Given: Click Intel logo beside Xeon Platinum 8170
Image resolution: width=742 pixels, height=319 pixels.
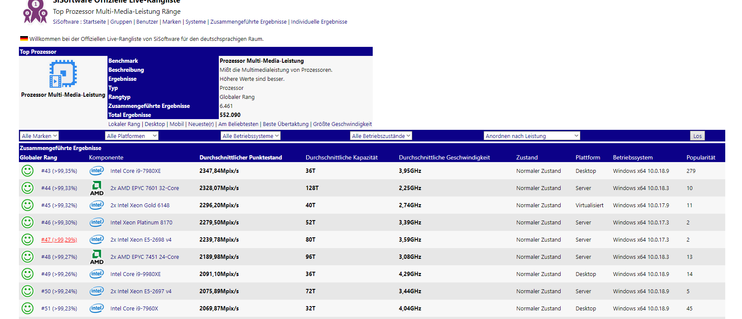Looking at the screenshot, I should tap(97, 222).
